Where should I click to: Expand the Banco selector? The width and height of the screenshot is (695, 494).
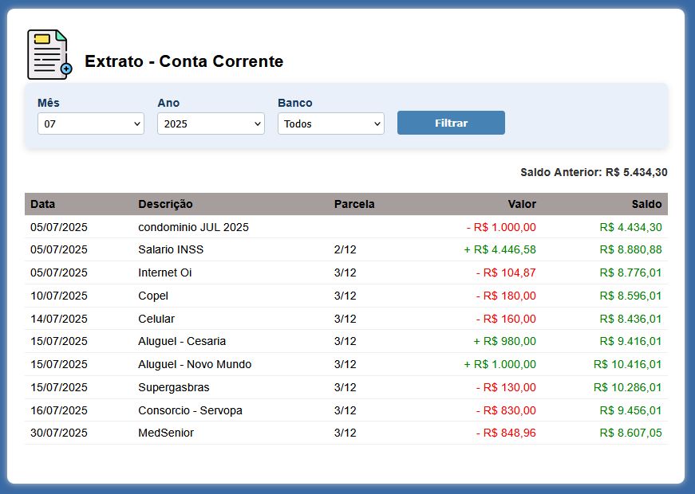click(330, 123)
